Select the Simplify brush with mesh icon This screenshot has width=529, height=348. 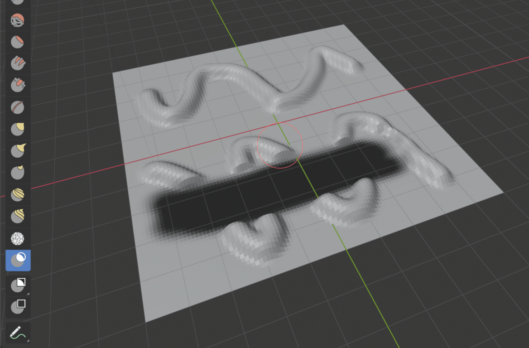[x=18, y=238]
